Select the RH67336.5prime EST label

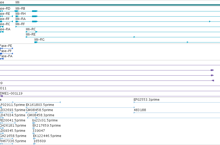tap(13, 141)
